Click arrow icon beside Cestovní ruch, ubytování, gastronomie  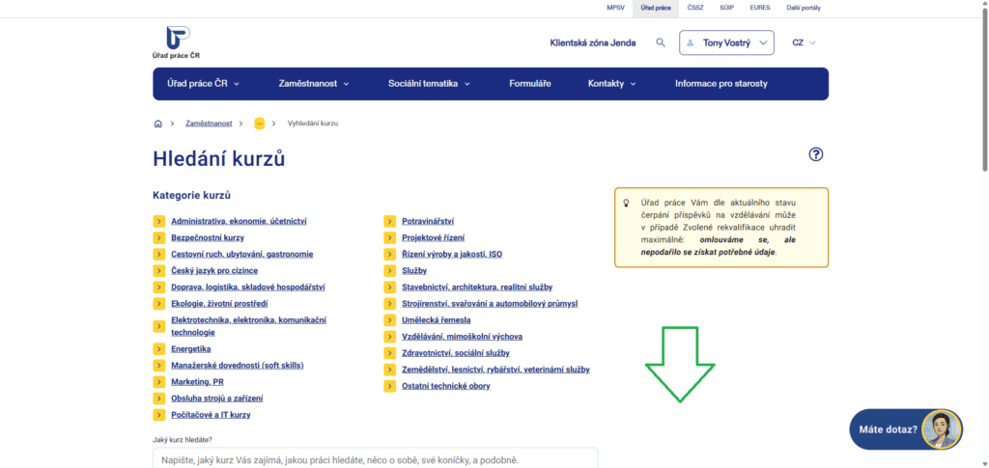point(159,254)
